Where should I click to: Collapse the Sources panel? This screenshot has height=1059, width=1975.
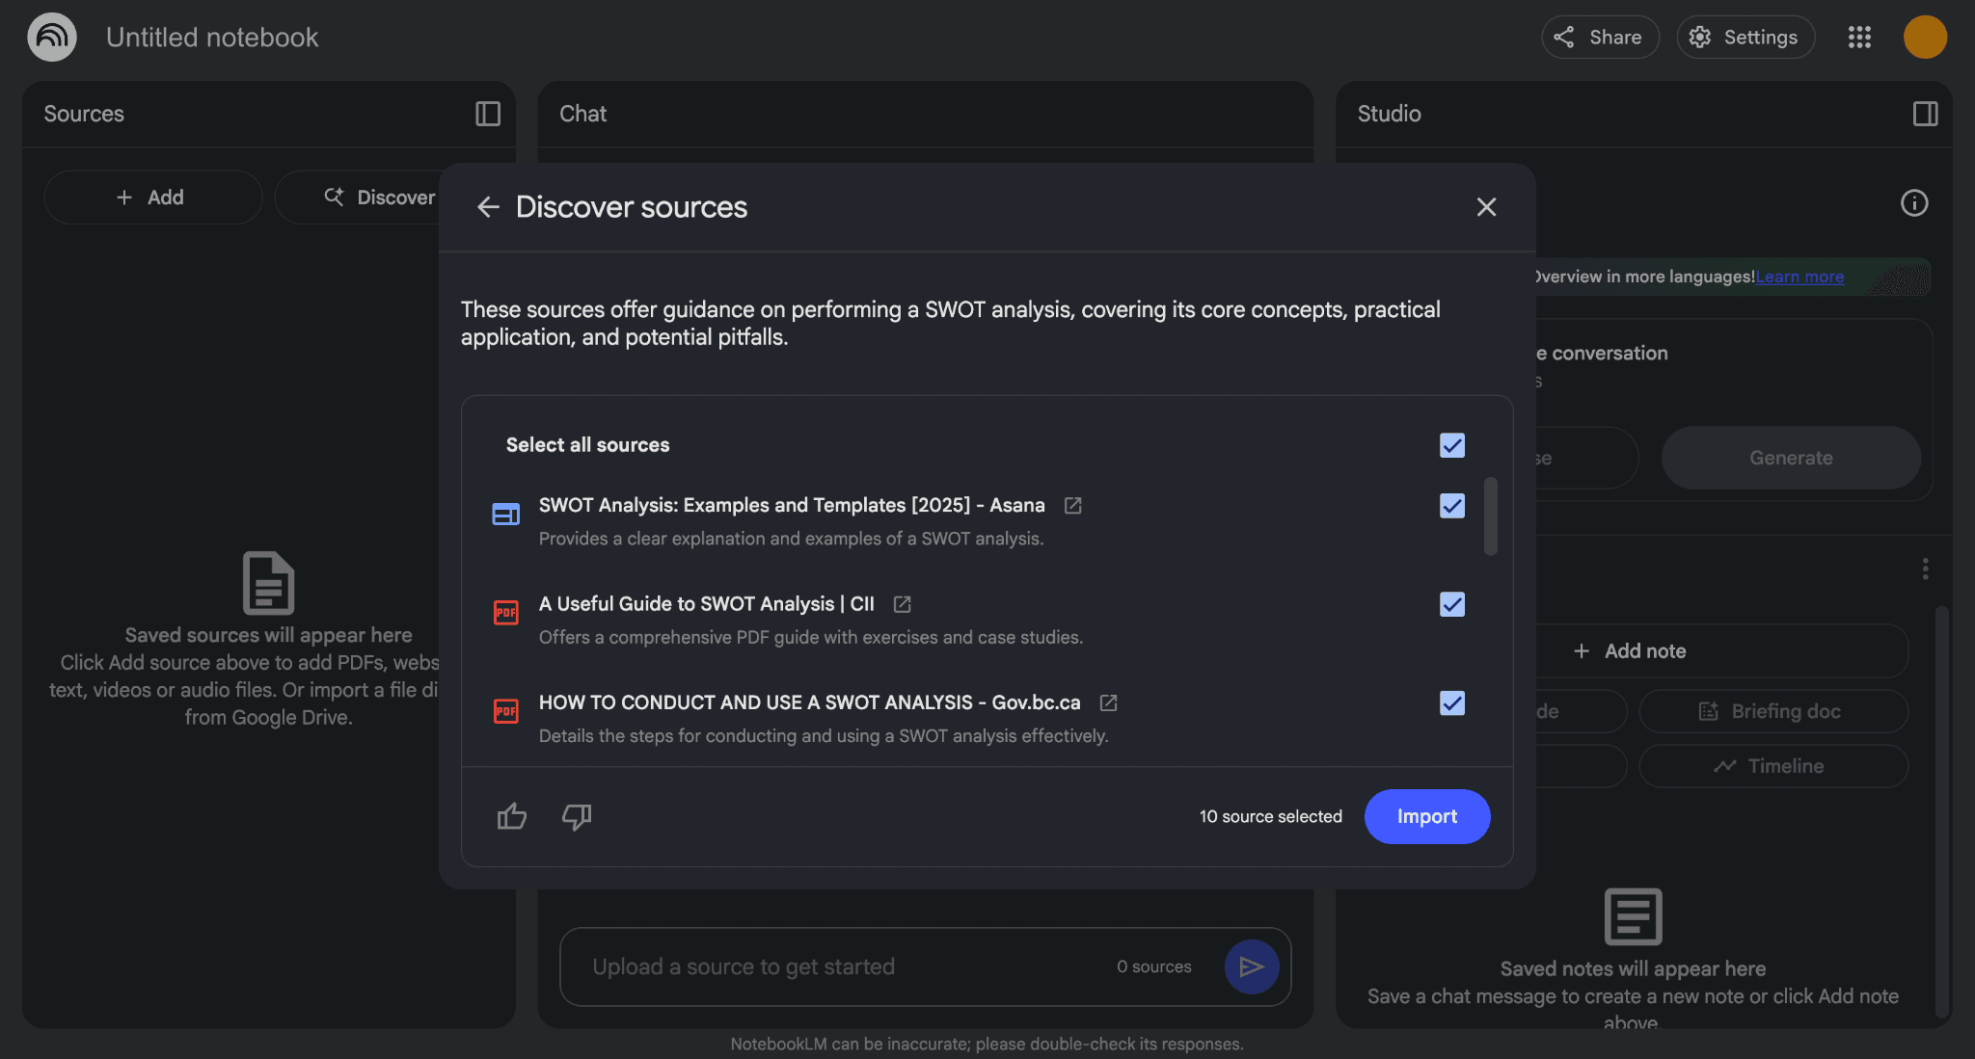(x=488, y=114)
